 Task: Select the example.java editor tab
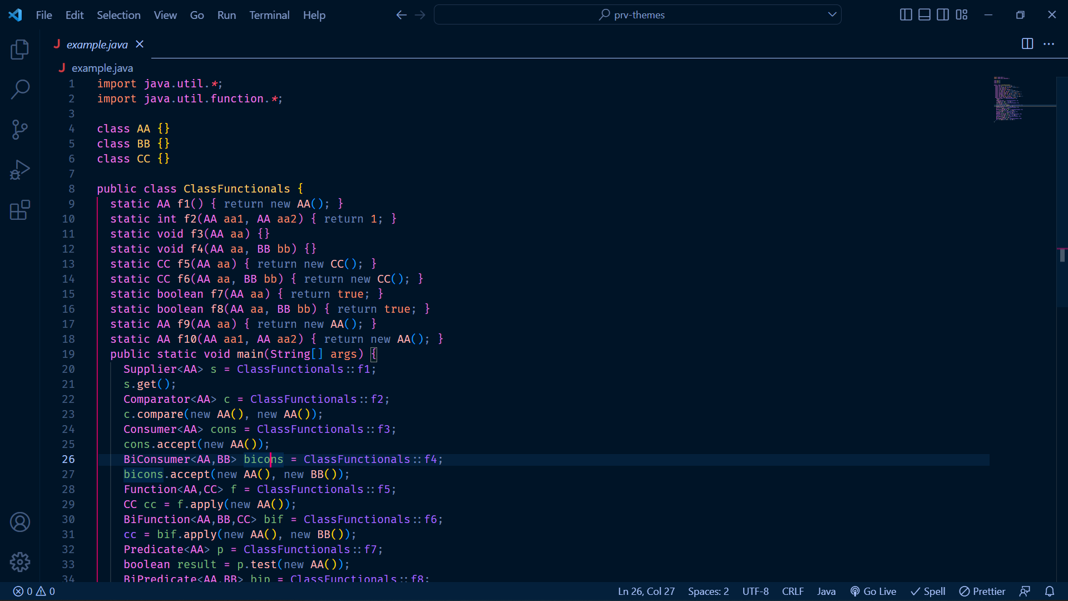pos(97,45)
